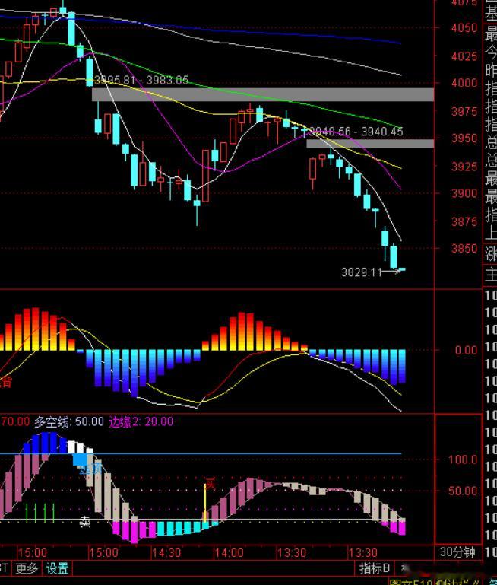Image resolution: width=497 pixels, height=585 pixels.
Task: Click the 3875 price axis value
Action: click(x=464, y=221)
